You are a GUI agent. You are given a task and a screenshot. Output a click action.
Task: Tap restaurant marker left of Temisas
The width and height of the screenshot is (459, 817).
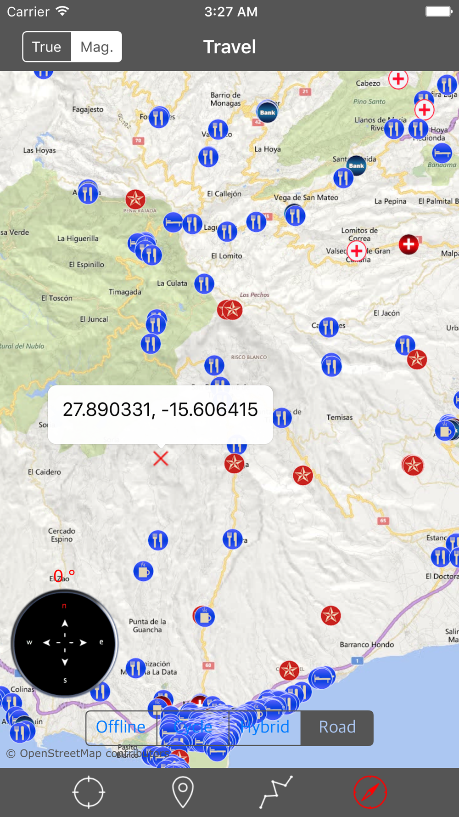click(282, 418)
